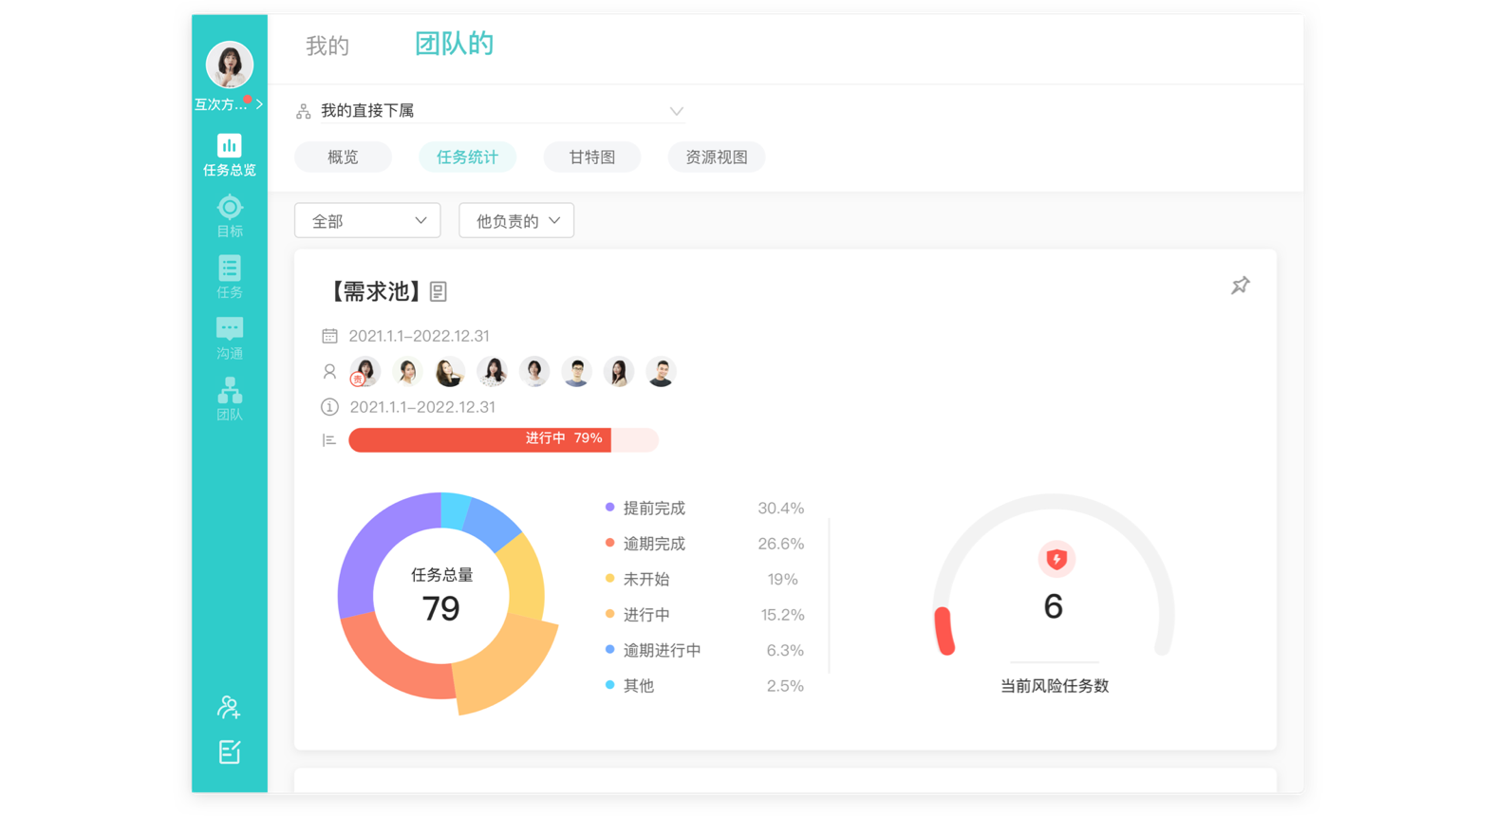Click the last member avatar in the row
The image size is (1496, 816).
coord(661,372)
